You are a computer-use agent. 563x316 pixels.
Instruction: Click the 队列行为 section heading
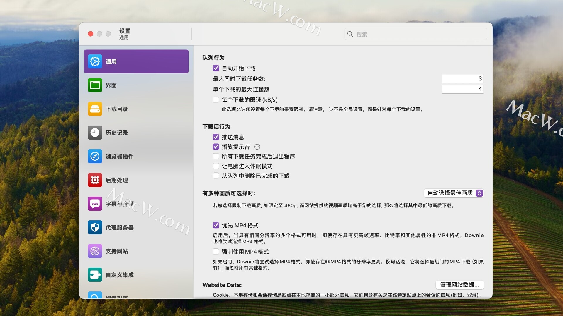pyautogui.click(x=213, y=58)
